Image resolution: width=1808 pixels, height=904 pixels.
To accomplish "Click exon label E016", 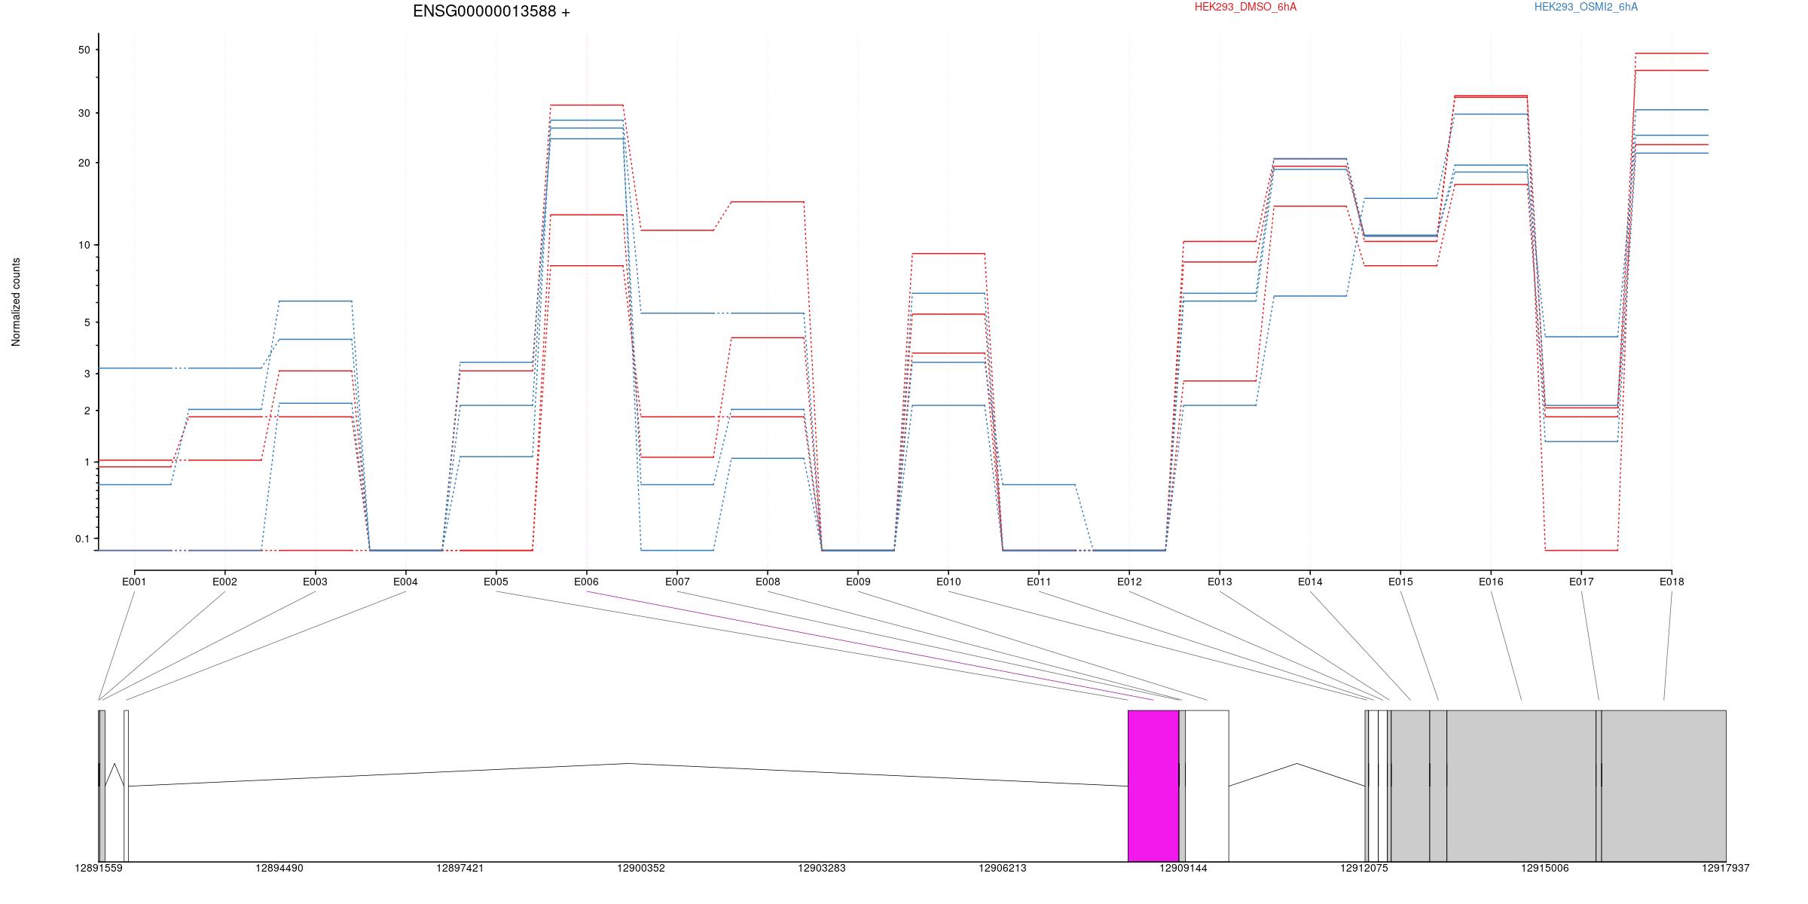I will click(1491, 582).
